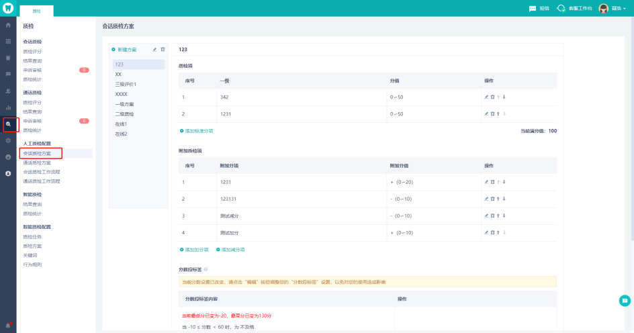Screen dimensions: 634x333
Task: Edit the 342 quality item row
Action: [486, 97]
